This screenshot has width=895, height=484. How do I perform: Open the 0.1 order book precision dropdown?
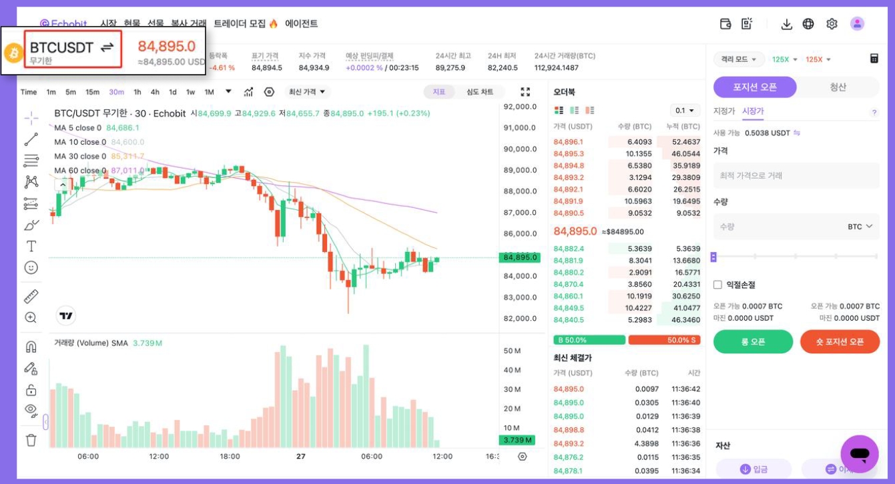pos(685,111)
